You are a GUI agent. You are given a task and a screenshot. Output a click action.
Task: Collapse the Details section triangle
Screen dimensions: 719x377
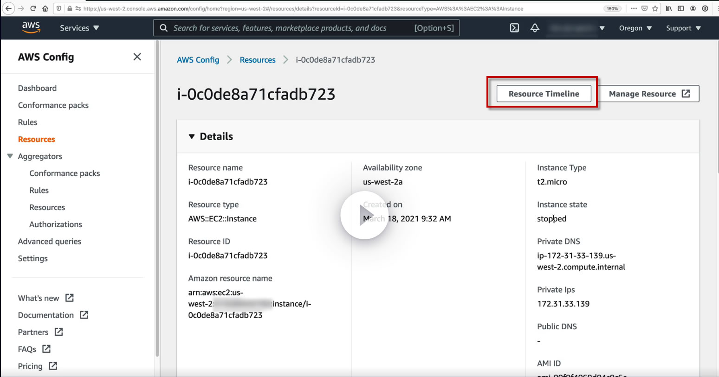tap(192, 137)
